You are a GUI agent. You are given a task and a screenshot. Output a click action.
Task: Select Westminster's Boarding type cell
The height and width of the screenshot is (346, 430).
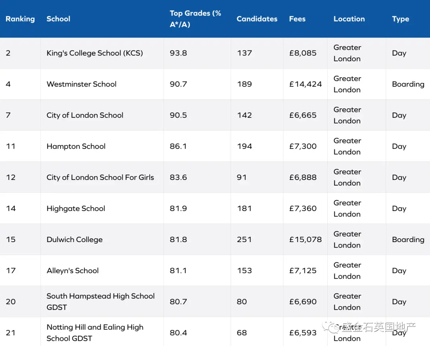tap(408, 84)
